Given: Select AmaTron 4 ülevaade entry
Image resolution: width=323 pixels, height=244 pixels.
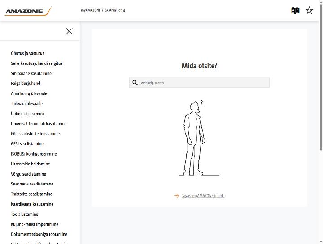Looking at the screenshot, I should point(29,93).
